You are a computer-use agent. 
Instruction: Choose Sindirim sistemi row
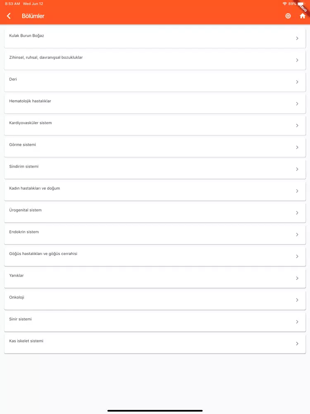(155, 169)
